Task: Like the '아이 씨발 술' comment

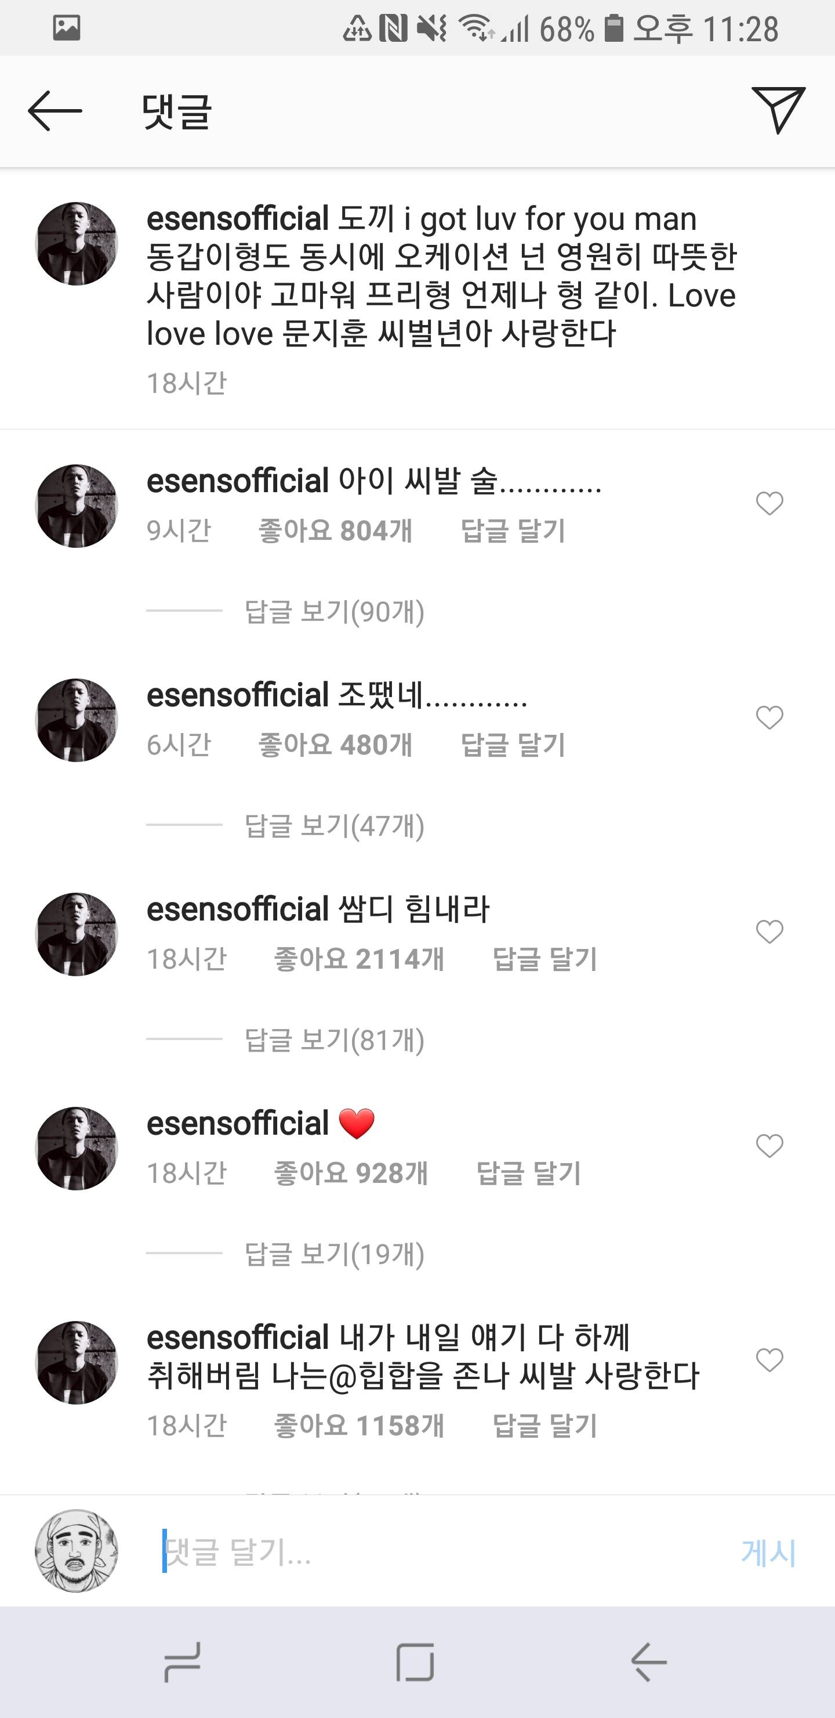Action: 769,504
